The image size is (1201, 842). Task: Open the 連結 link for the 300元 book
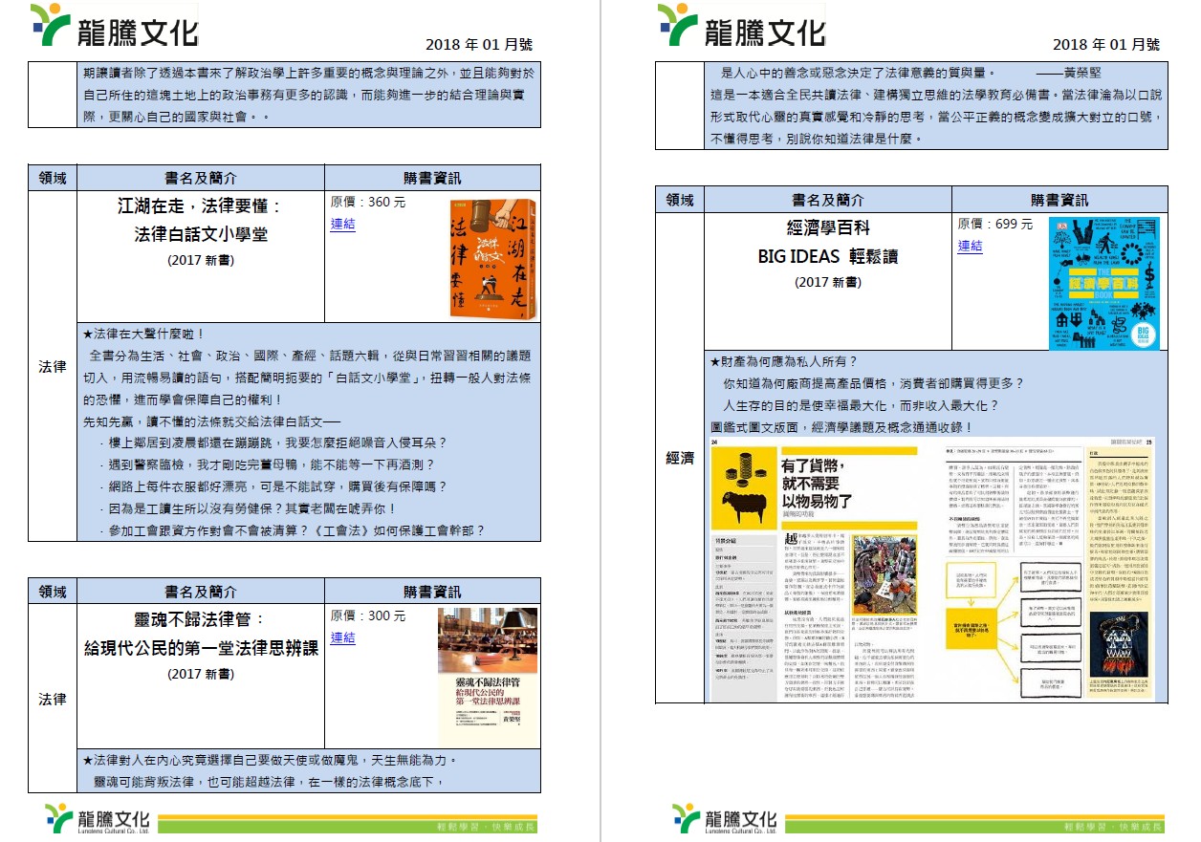tap(342, 637)
